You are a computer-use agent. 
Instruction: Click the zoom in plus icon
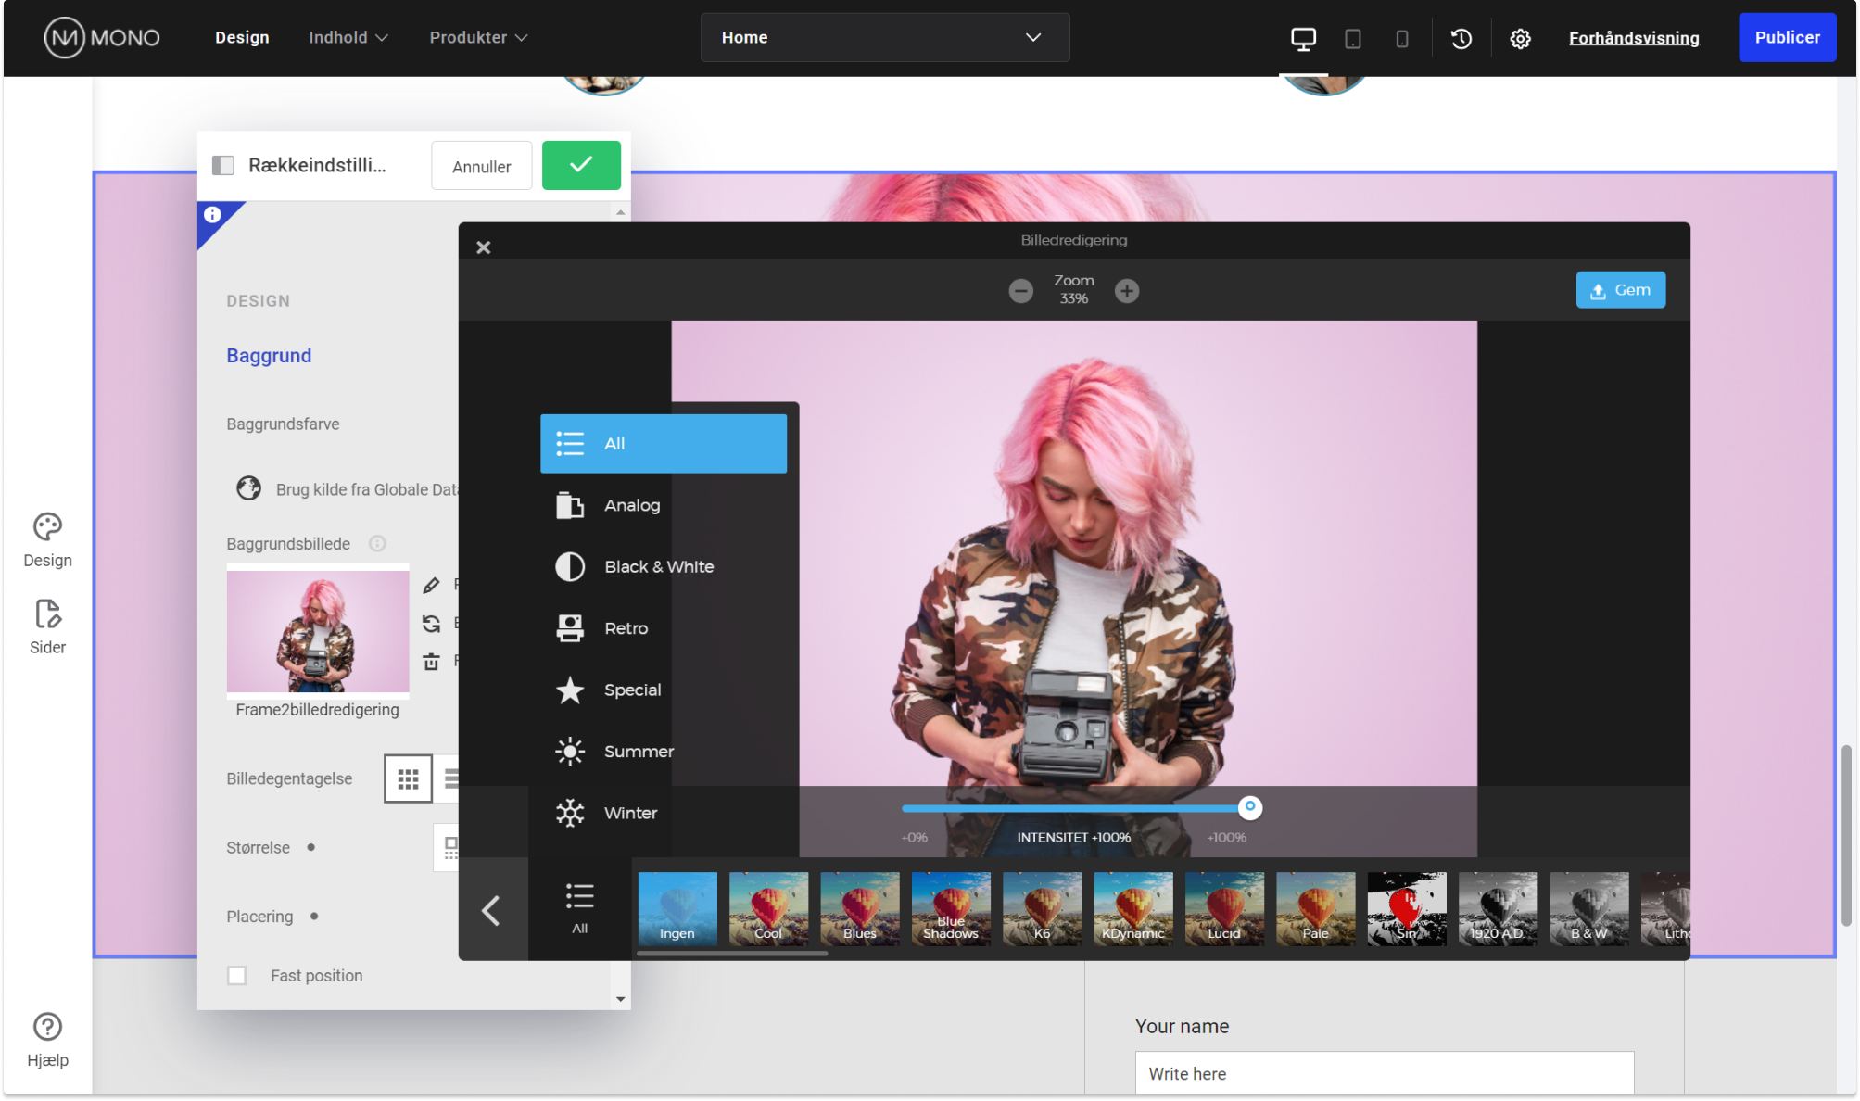[x=1127, y=291]
